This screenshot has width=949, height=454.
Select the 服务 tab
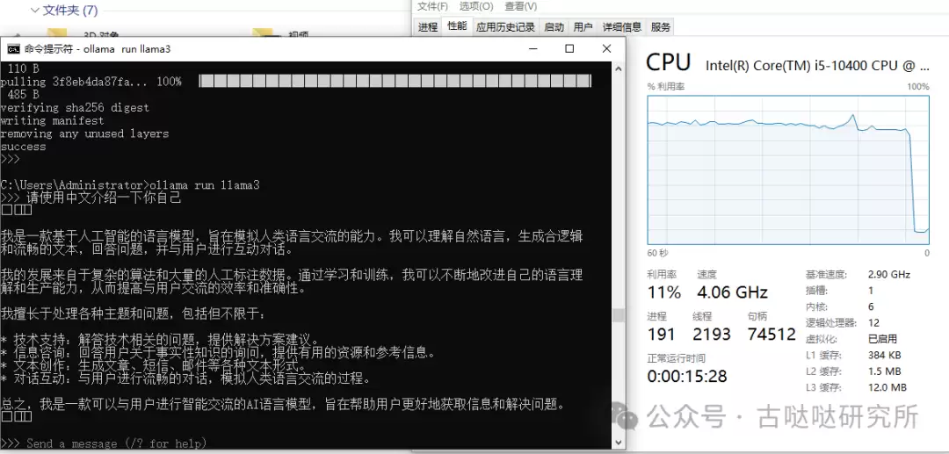pos(661,26)
